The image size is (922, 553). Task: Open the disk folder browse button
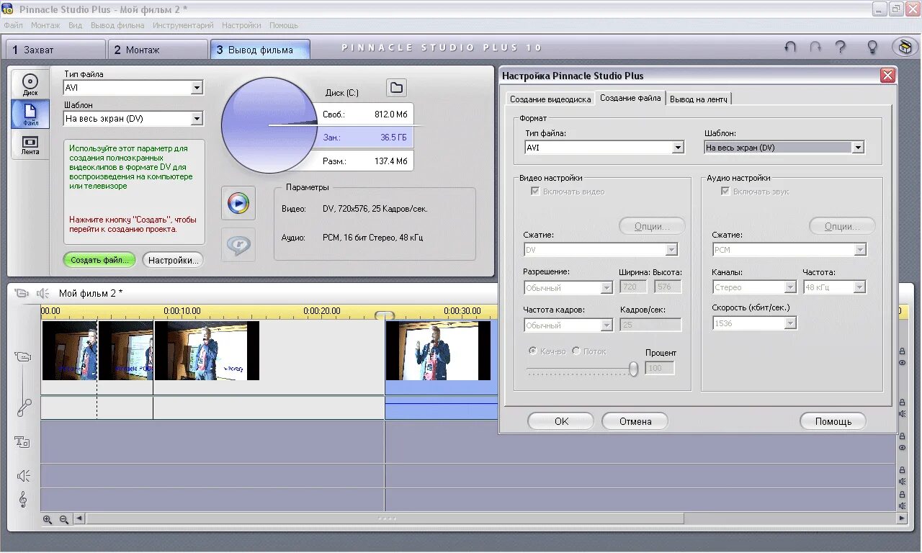pyautogui.click(x=396, y=88)
